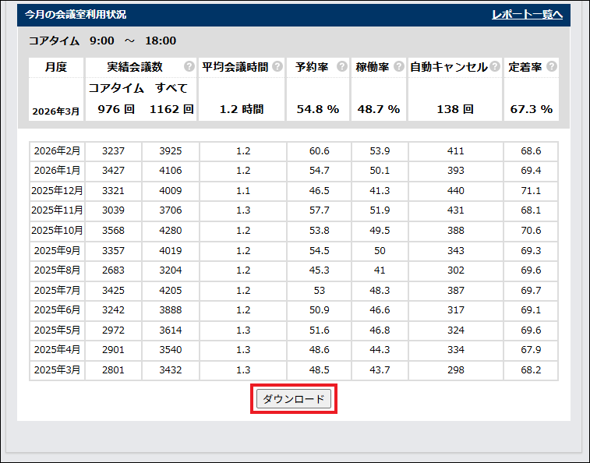The height and width of the screenshot is (463, 590).
Task: Select the 2026年2月 row month cell
Action: (x=58, y=151)
